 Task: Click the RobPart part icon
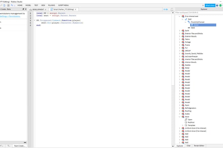[x=186, y=122]
